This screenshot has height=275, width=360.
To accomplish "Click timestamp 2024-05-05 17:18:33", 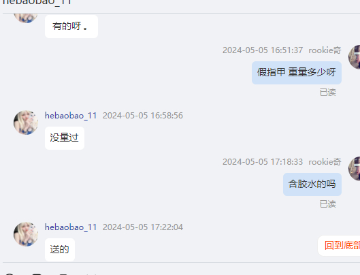I will 263,162.
